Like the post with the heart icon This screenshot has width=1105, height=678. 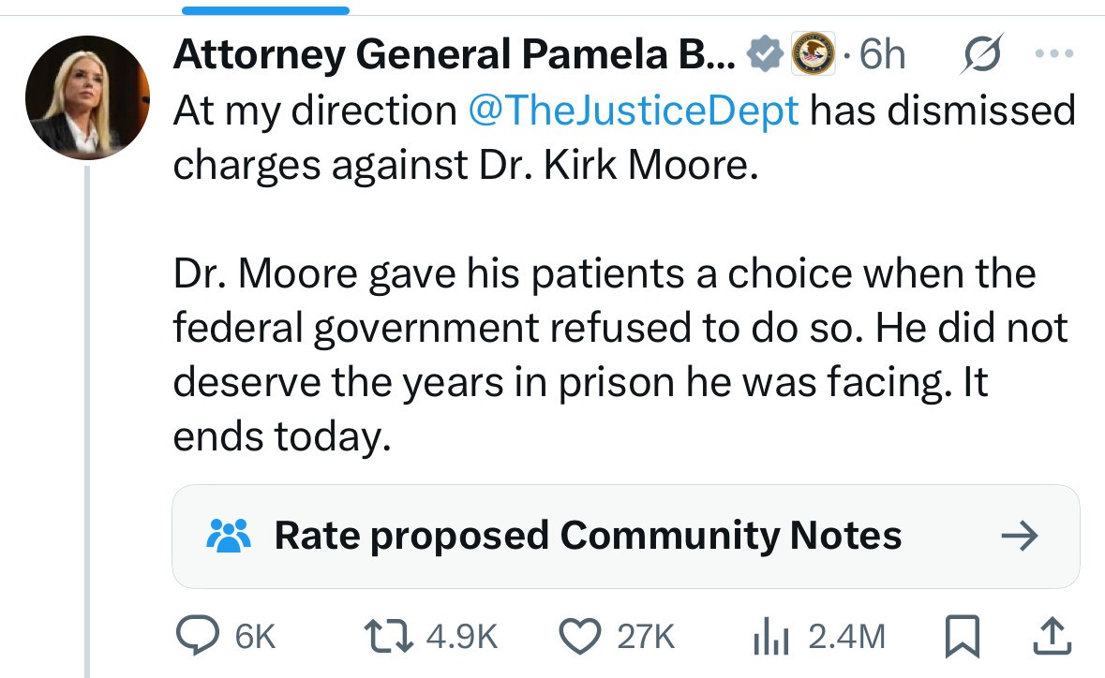tap(580, 635)
